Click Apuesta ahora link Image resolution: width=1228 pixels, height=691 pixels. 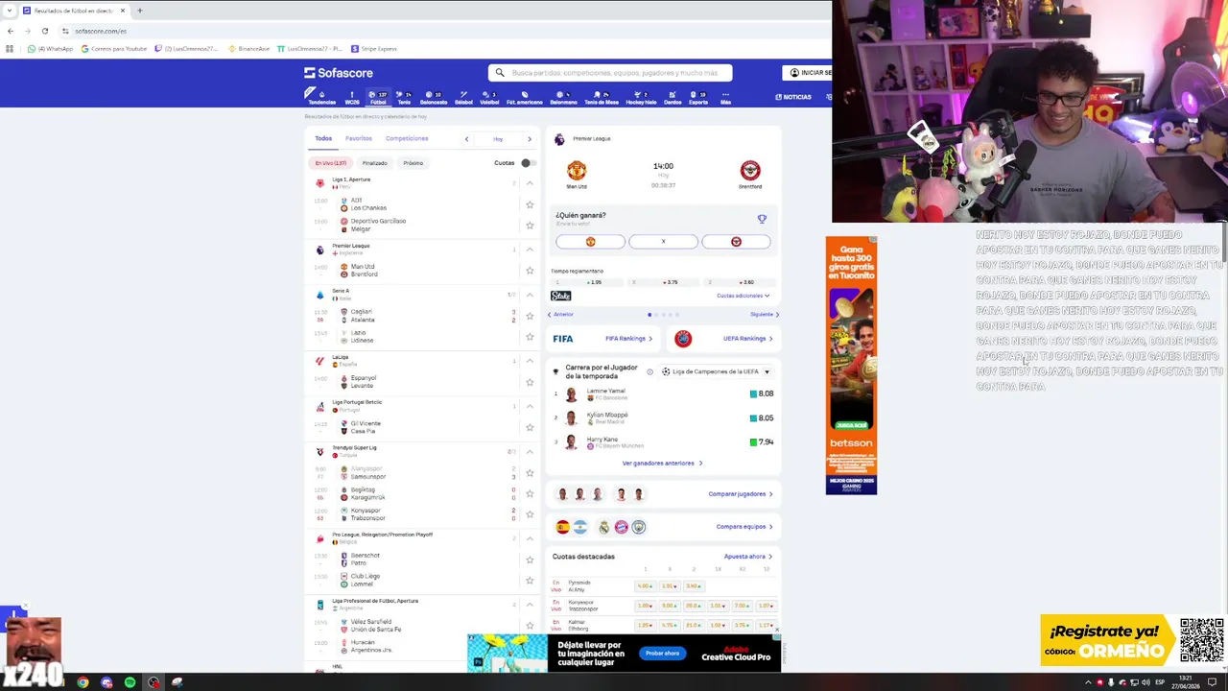pyautogui.click(x=748, y=557)
